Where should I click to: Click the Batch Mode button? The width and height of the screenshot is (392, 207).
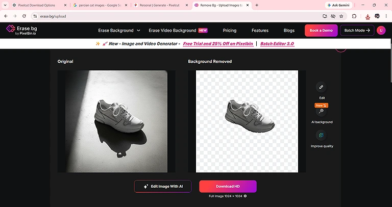[357, 31]
